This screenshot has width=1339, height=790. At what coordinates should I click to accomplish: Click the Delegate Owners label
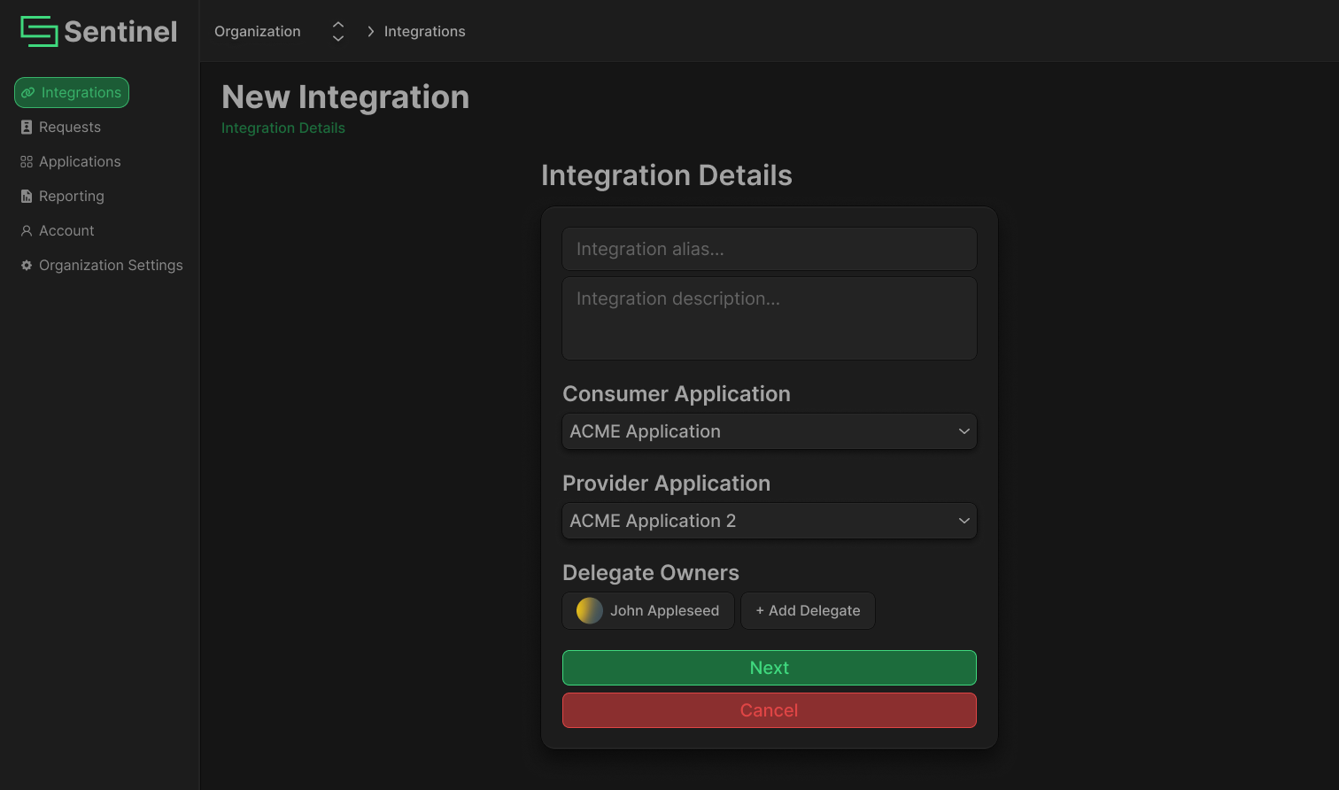651,573
